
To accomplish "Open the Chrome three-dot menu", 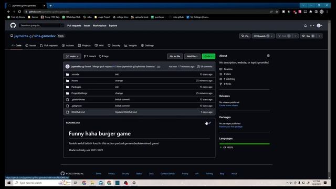I will pyautogui.click(x=327, y=12).
